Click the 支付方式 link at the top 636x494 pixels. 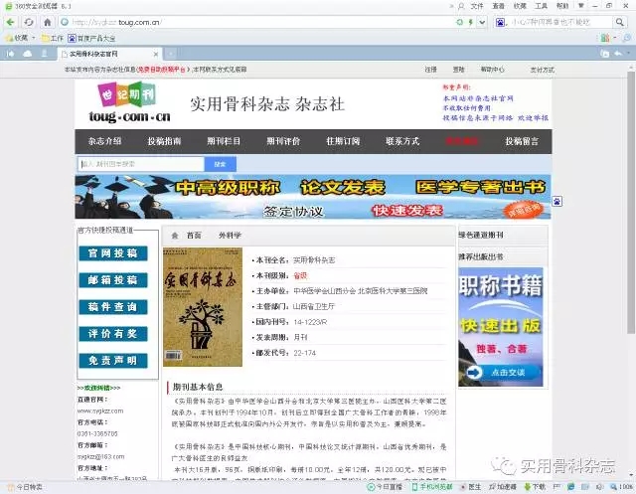tap(543, 70)
